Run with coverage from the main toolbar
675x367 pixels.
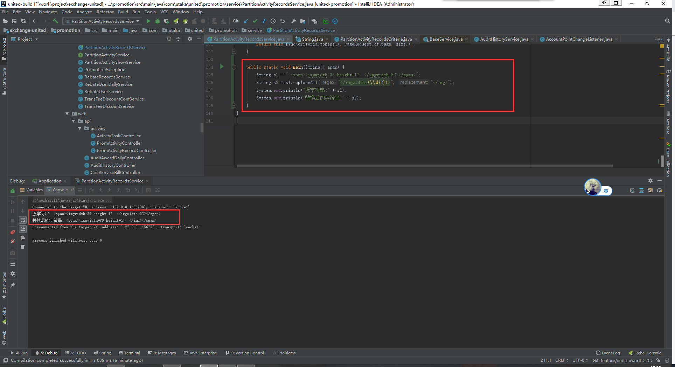pos(167,21)
